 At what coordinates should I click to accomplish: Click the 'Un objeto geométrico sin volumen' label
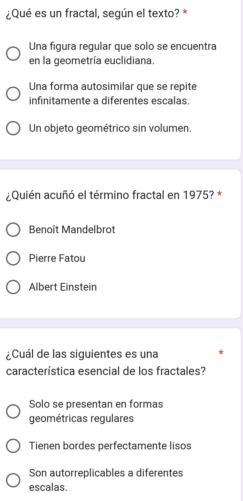pyautogui.click(x=110, y=128)
